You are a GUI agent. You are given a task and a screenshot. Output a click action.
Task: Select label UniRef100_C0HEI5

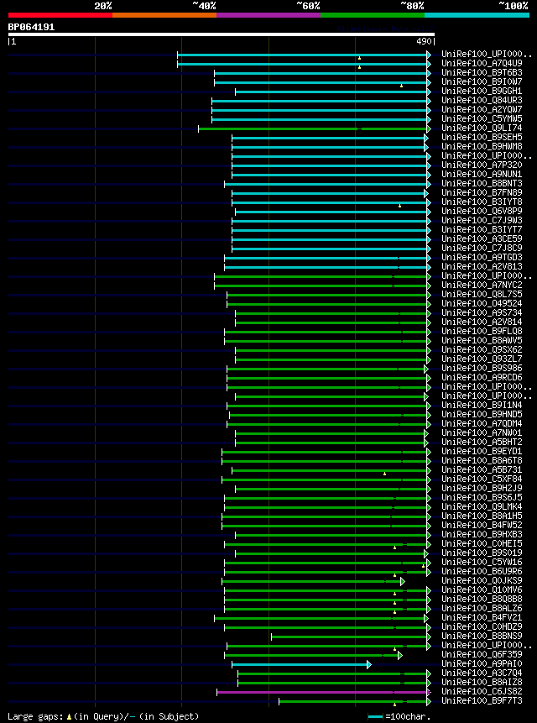[482, 543]
